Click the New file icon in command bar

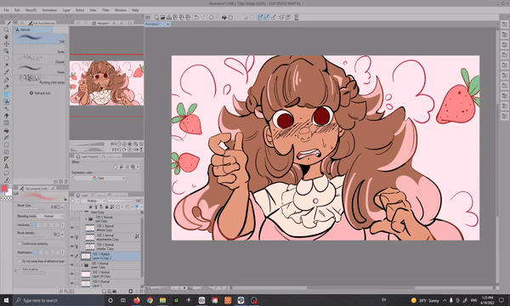click(x=156, y=17)
